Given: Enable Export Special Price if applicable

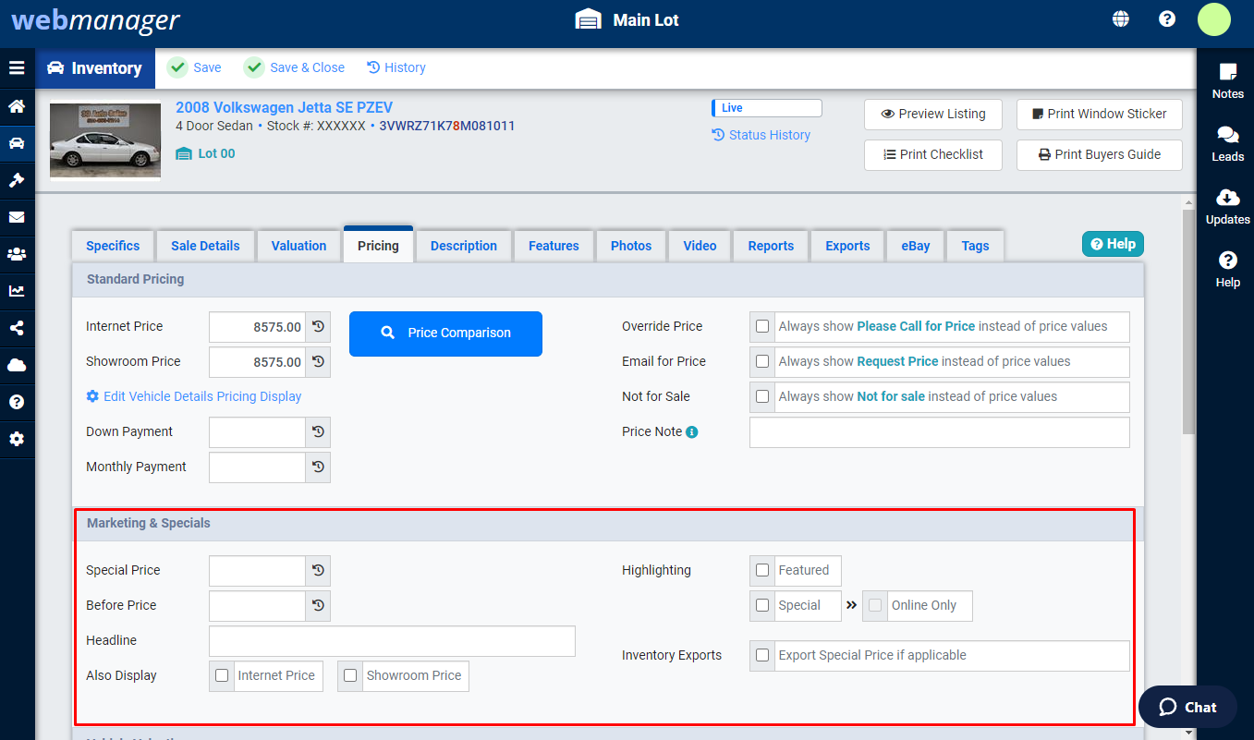Looking at the screenshot, I should [x=761, y=655].
